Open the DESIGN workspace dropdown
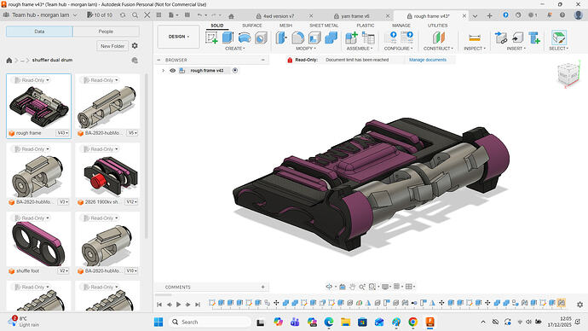This screenshot has height=331, width=588. [x=178, y=37]
